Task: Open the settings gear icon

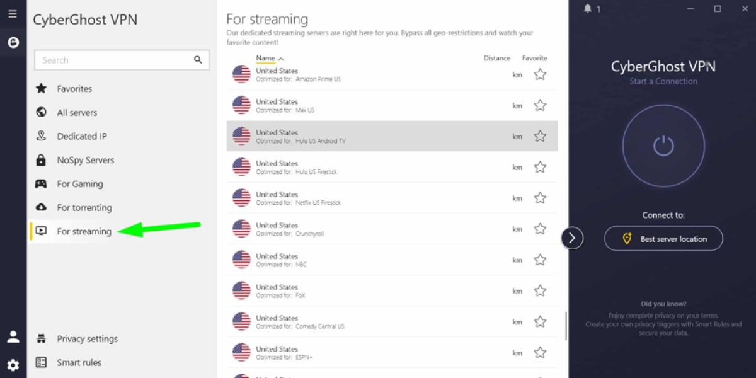Action: coord(13,365)
